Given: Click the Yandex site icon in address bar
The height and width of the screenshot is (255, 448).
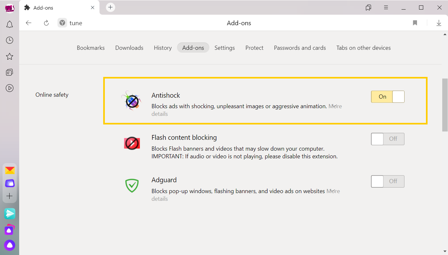Looking at the screenshot, I should pyautogui.click(x=62, y=23).
